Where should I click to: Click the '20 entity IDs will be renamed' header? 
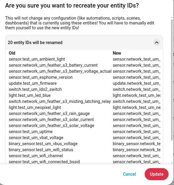[x=35, y=43]
